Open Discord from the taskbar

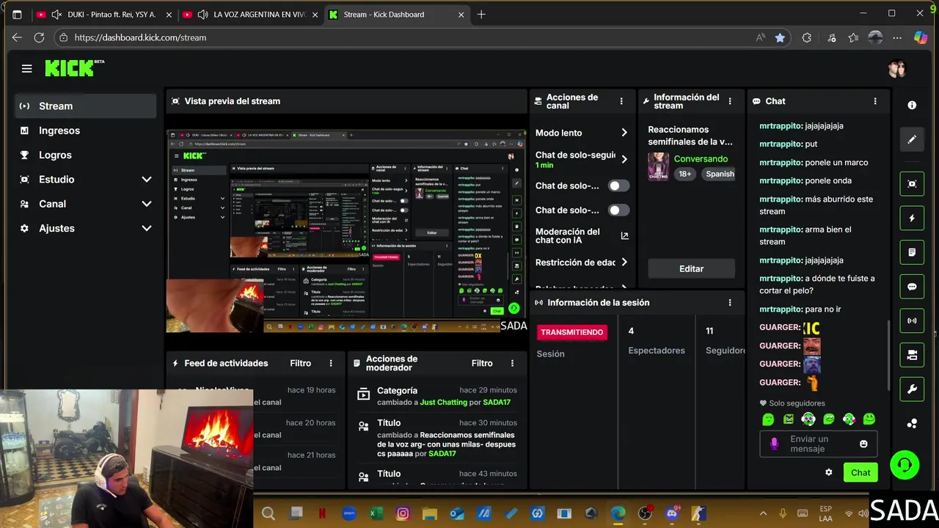(671, 514)
